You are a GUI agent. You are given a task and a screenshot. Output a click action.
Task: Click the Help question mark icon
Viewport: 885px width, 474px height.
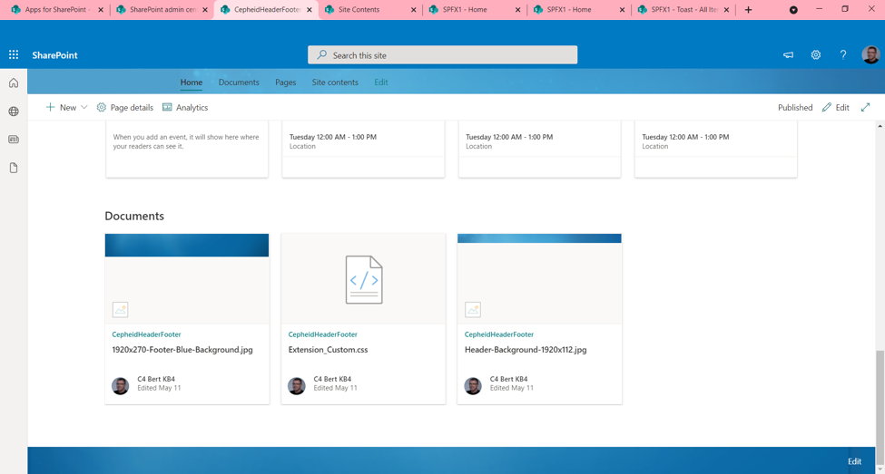pos(842,55)
